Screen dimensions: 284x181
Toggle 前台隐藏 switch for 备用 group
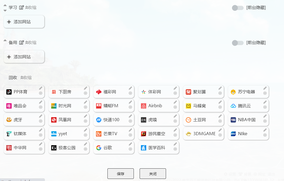click(238, 43)
